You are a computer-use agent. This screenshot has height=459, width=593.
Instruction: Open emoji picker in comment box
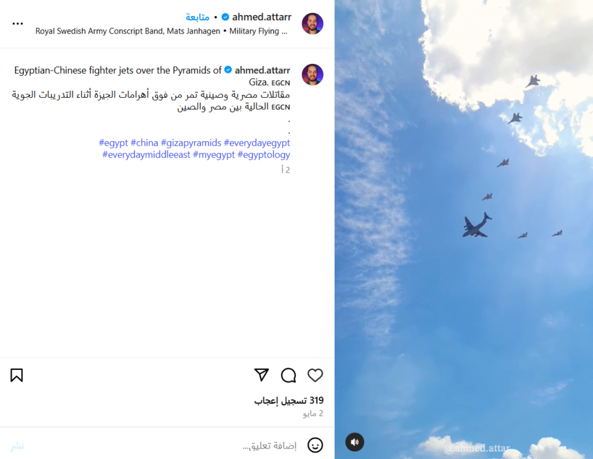click(x=315, y=445)
